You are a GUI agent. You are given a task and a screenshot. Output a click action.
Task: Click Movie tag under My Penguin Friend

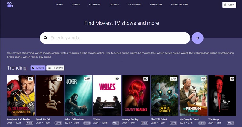202,123
